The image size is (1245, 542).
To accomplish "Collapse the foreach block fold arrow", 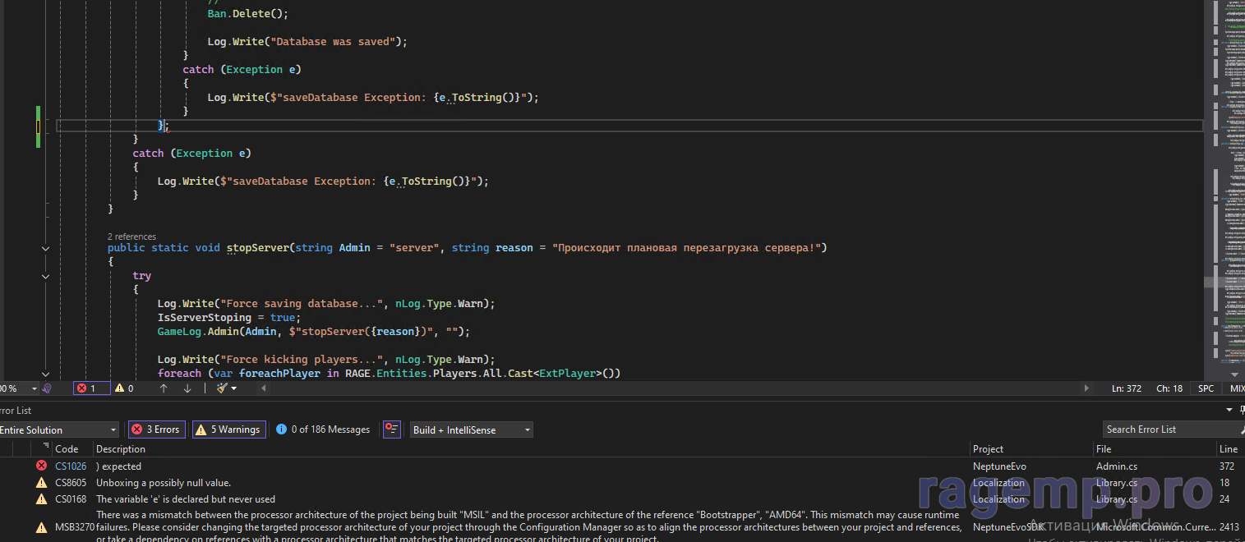I will (x=45, y=374).
